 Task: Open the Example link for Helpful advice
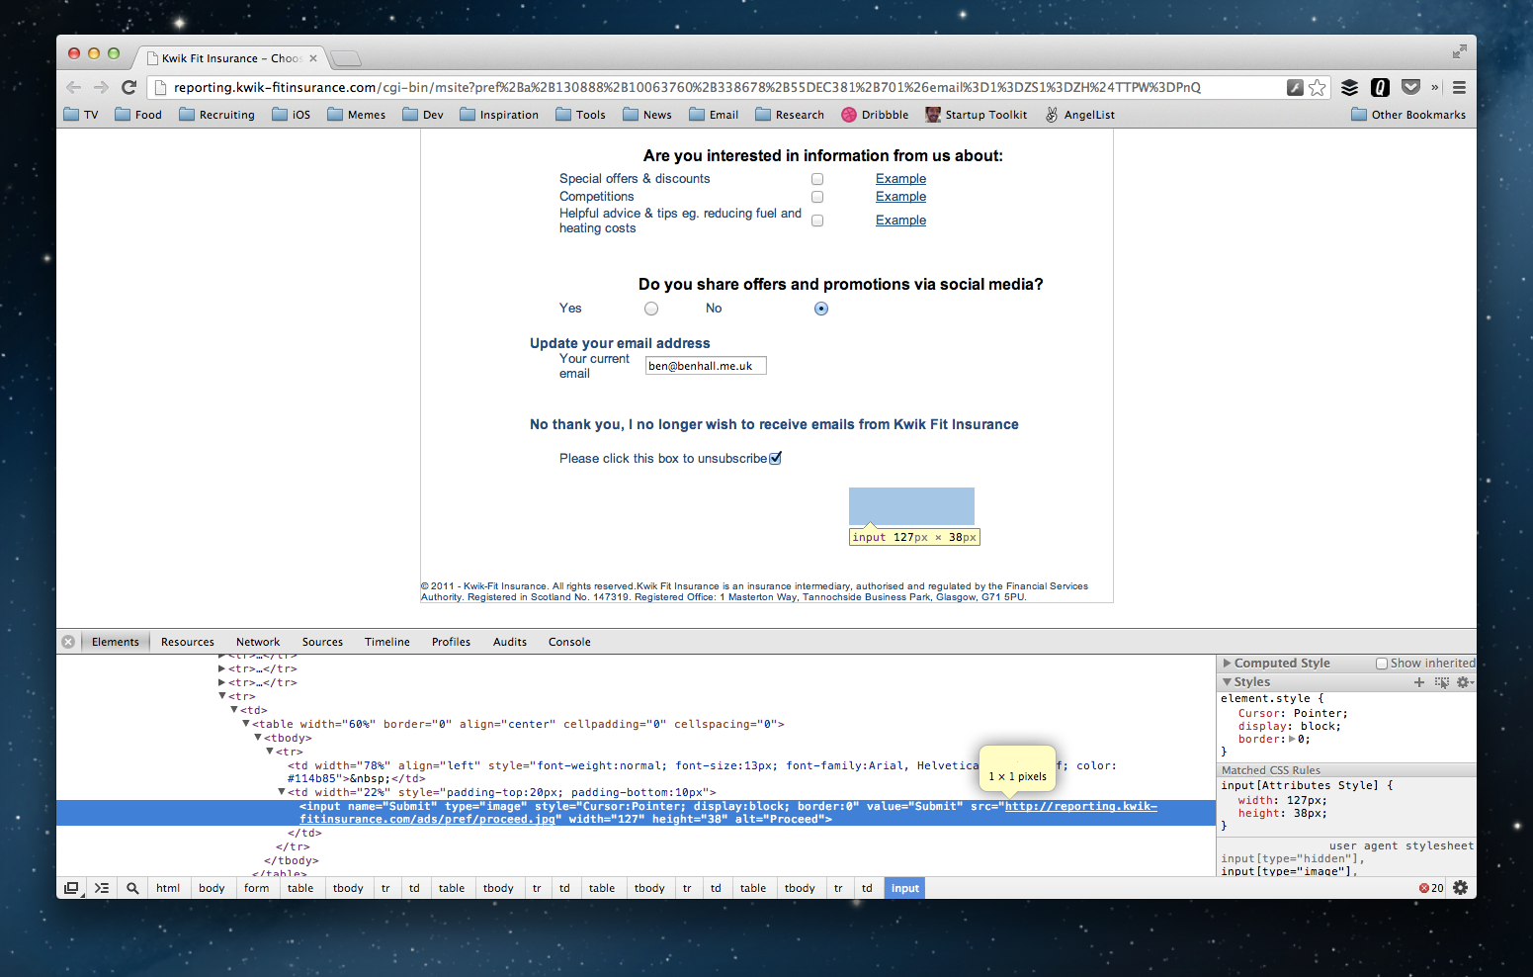pyautogui.click(x=900, y=221)
